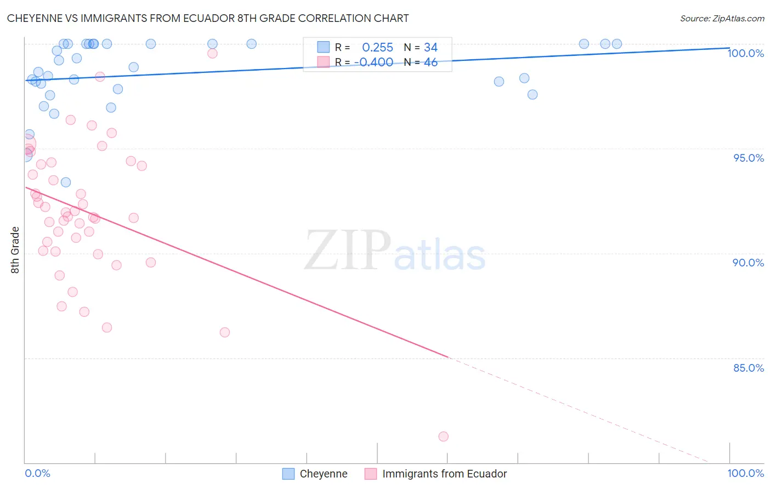Viewport: 771px width, 489px height.
Task: Click the N = 34 value in the legend
Action: [x=421, y=47]
